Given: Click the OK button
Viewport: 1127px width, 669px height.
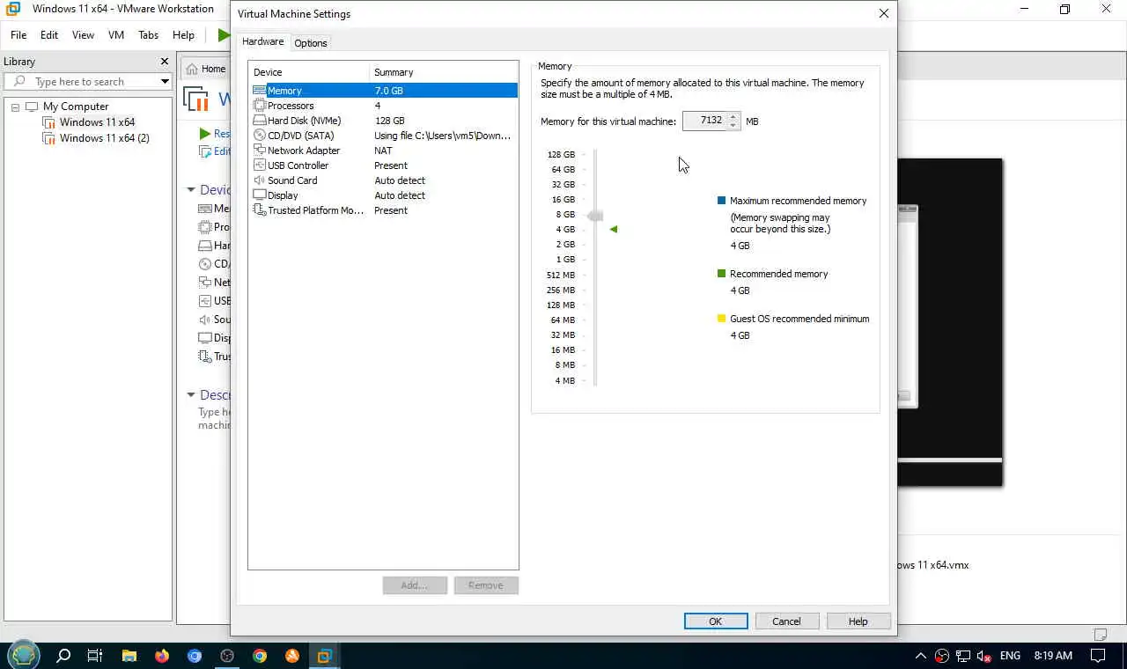Looking at the screenshot, I should (716, 621).
